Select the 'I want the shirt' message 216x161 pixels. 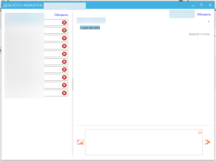(x=90, y=28)
